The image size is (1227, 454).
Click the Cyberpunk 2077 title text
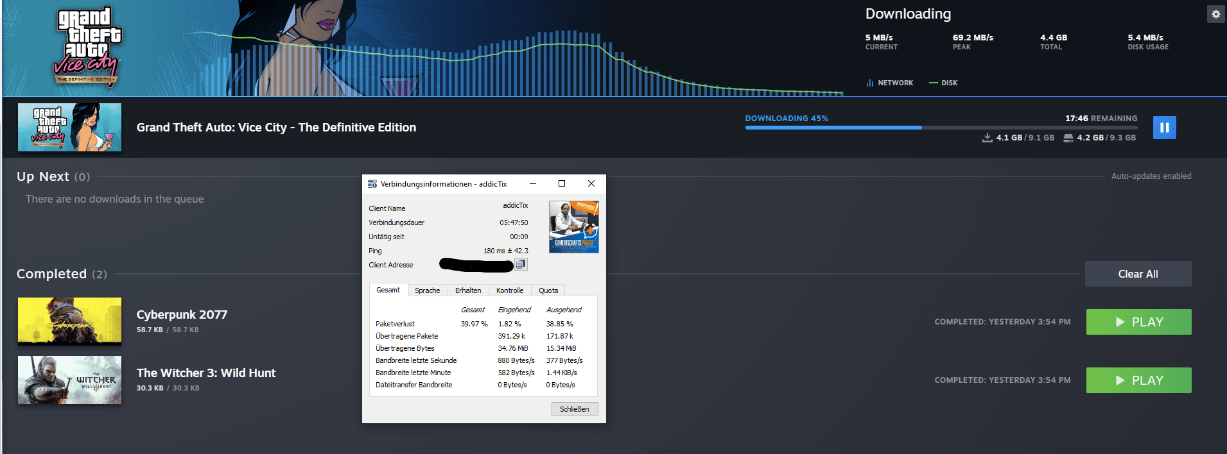click(182, 315)
